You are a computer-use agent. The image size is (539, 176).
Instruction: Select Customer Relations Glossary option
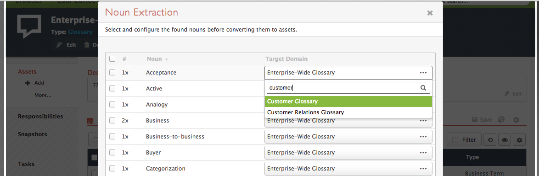(348, 112)
